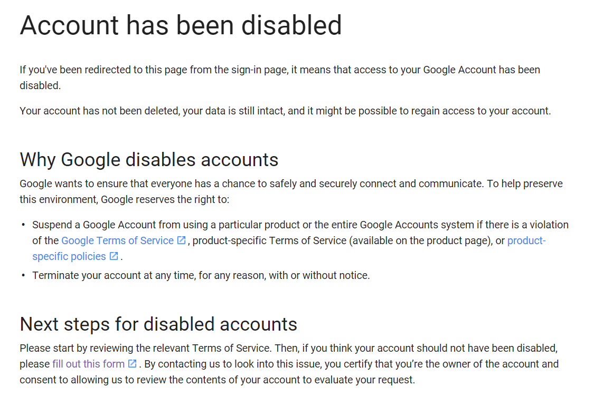Image resolution: width=613 pixels, height=415 pixels.
Task: Click the bullet marker before Suspend a Google Account
Action: pos(23,225)
